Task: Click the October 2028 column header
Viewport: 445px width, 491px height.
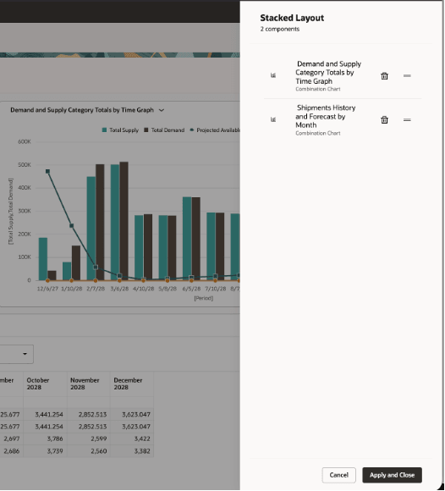Action: 45,383
